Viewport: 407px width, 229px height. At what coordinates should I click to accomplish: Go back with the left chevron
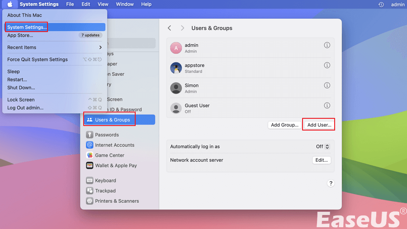coord(170,28)
